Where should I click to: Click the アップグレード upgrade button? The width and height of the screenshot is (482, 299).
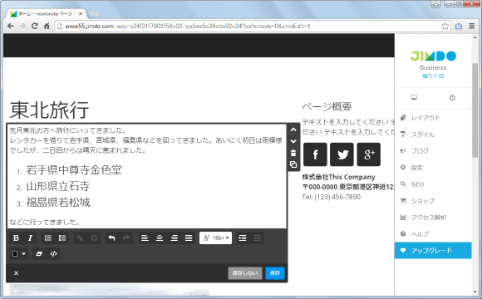(433, 251)
